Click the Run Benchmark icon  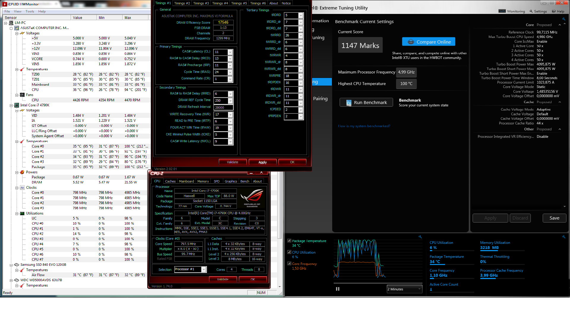(x=349, y=103)
